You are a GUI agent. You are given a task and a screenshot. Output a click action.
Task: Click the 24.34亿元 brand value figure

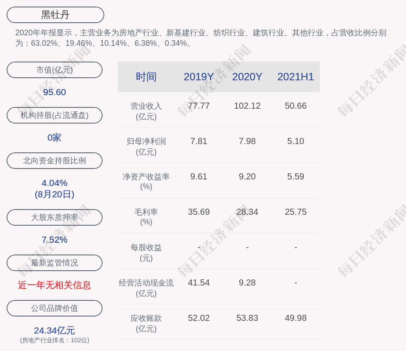[55, 330]
